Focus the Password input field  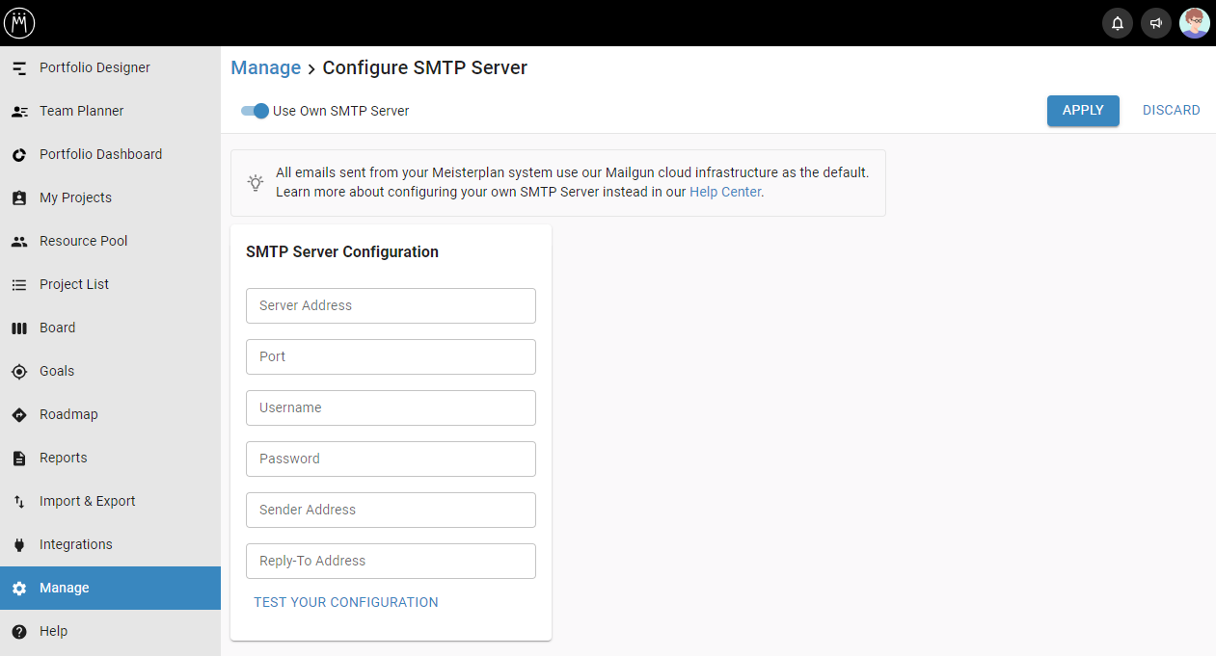point(391,459)
